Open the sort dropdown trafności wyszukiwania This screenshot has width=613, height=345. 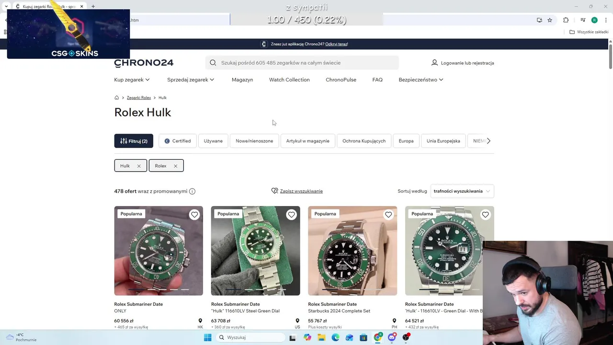point(462,191)
